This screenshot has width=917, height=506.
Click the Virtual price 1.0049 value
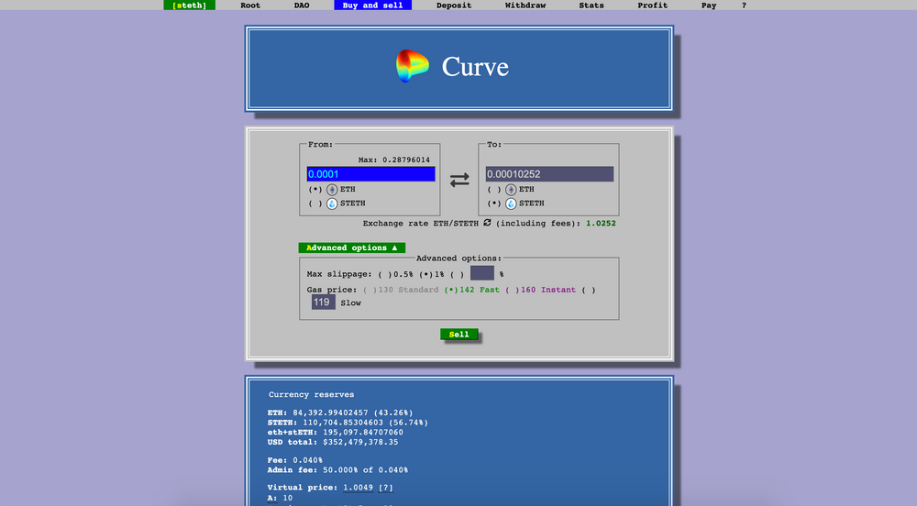(x=358, y=488)
